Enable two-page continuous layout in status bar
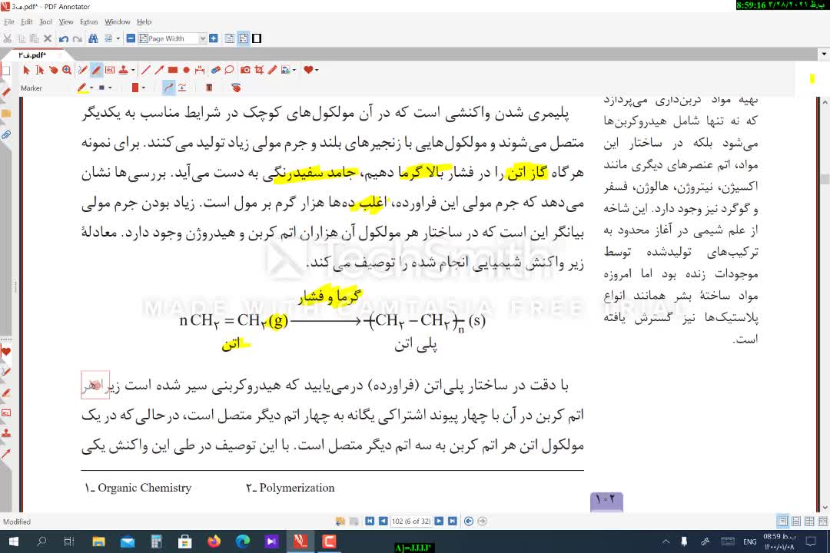The image size is (830, 553). click(822, 522)
